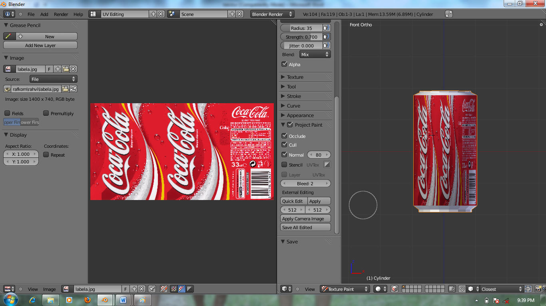Image resolution: width=546 pixels, height=306 pixels.
Task: Add a new scene
Action: coord(232,14)
